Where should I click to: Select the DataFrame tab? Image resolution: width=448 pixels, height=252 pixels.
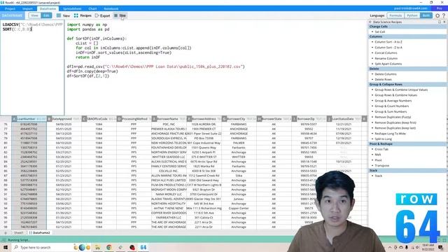coord(48,8)
